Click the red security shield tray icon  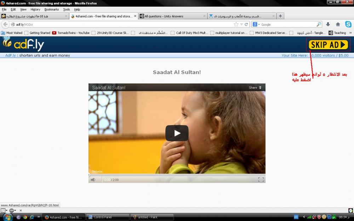(x=319, y=217)
